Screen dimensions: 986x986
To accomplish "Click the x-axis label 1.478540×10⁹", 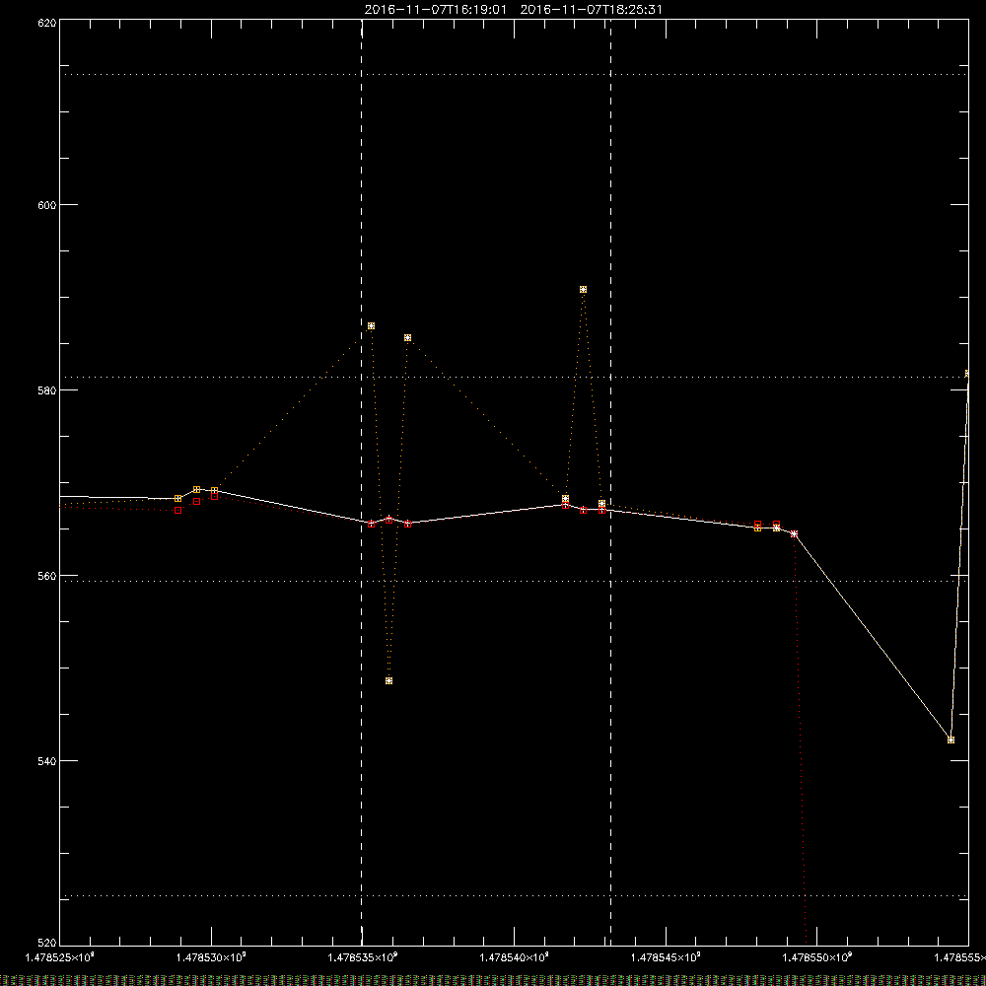I will pyautogui.click(x=515, y=957).
